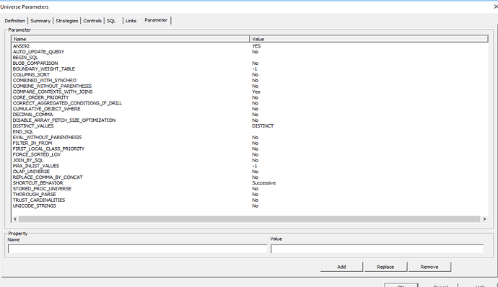Select the BEGIN_SQL parameter
This screenshot has width=498, height=287.
[x=25, y=58]
